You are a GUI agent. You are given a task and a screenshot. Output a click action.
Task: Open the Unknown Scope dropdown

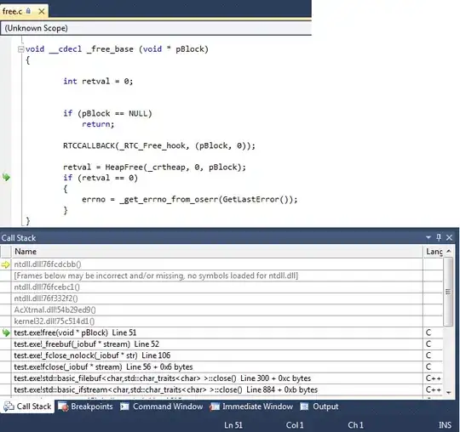coord(156,28)
